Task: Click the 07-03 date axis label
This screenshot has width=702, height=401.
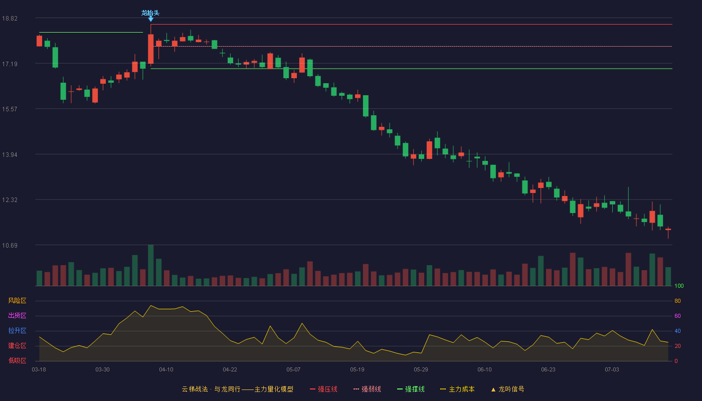Action: 612,369
